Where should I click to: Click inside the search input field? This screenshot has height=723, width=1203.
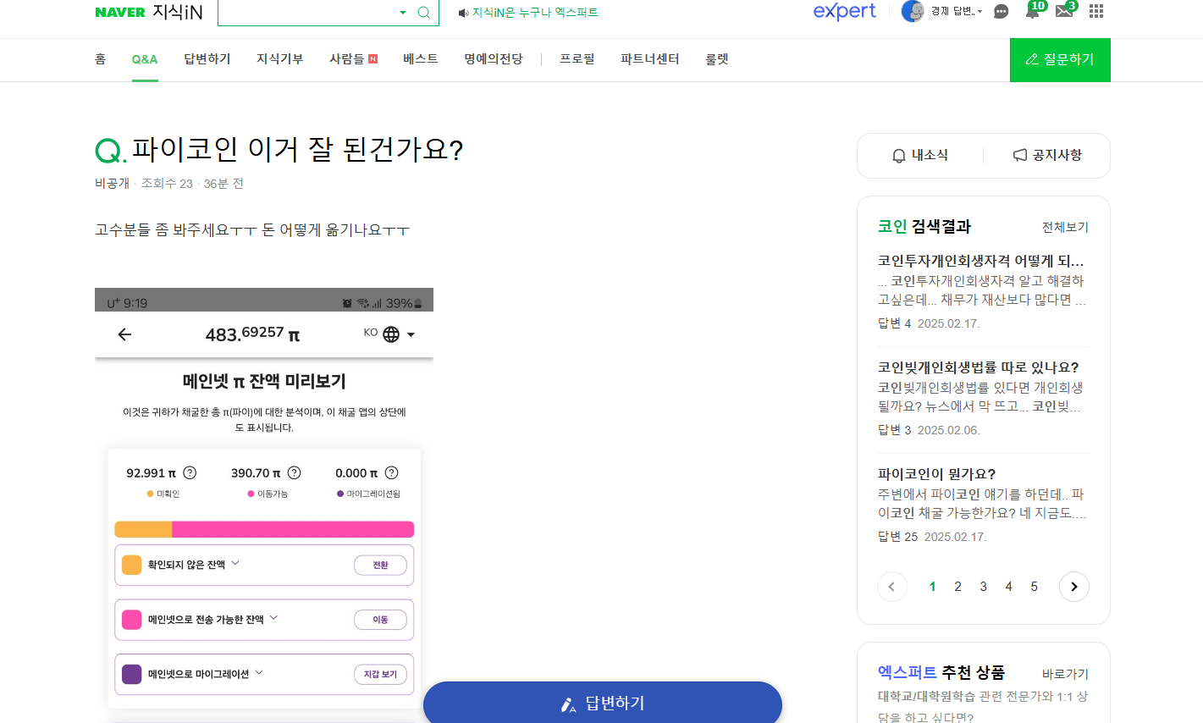[x=309, y=13]
